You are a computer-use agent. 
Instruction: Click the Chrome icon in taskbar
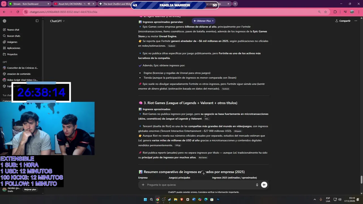(157, 199)
